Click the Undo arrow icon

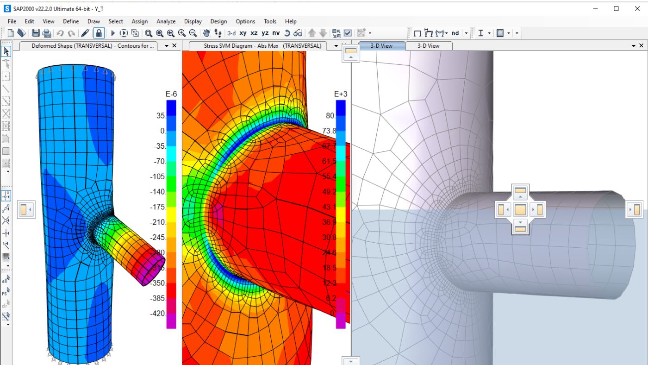click(x=60, y=33)
